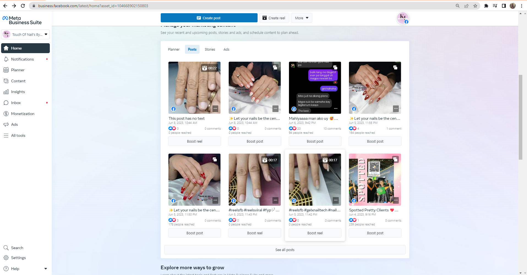Open the chat screenshot post thumbnail
This screenshot has height=275, width=527.
(315, 88)
